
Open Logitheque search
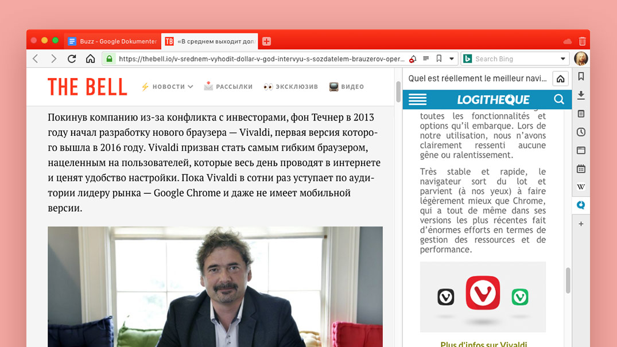click(559, 99)
